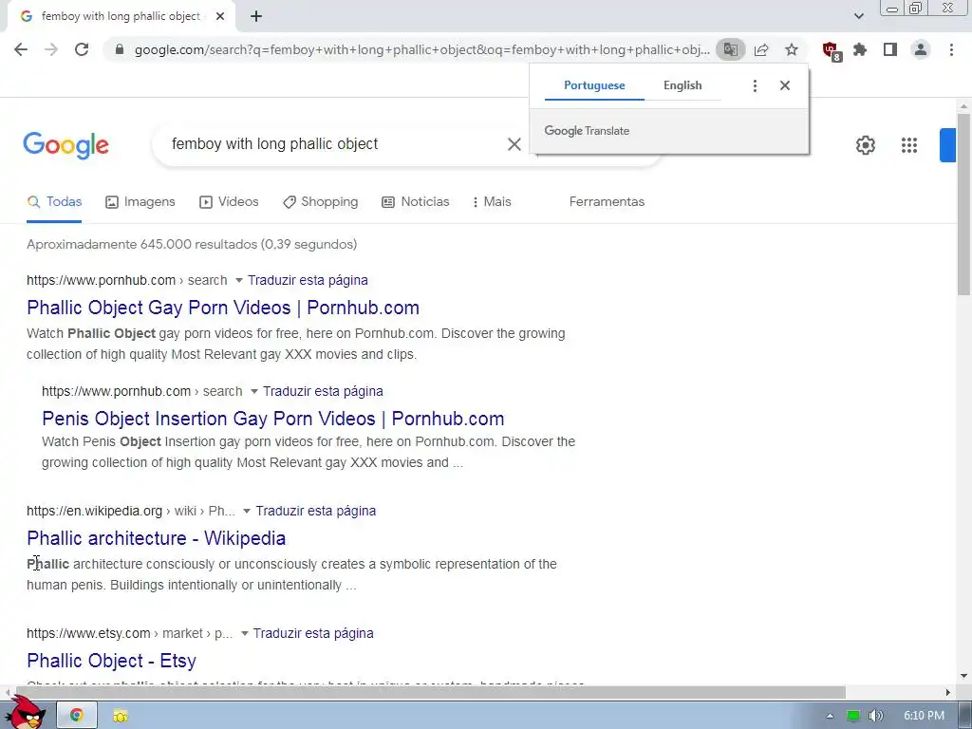Switch to the Noticias results tab
This screenshot has height=729, width=972.
[416, 202]
